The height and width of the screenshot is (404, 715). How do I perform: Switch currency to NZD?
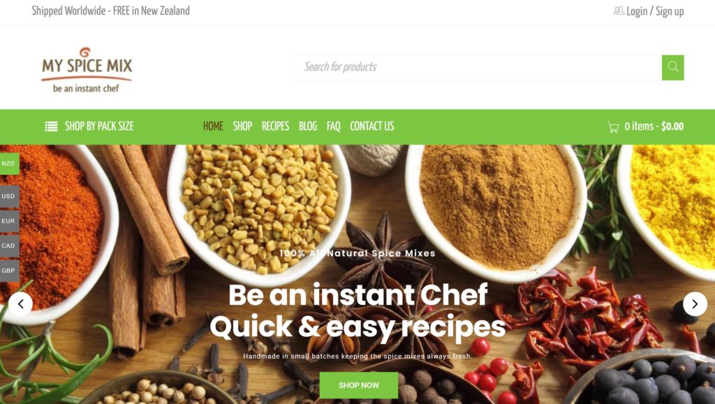(x=9, y=164)
